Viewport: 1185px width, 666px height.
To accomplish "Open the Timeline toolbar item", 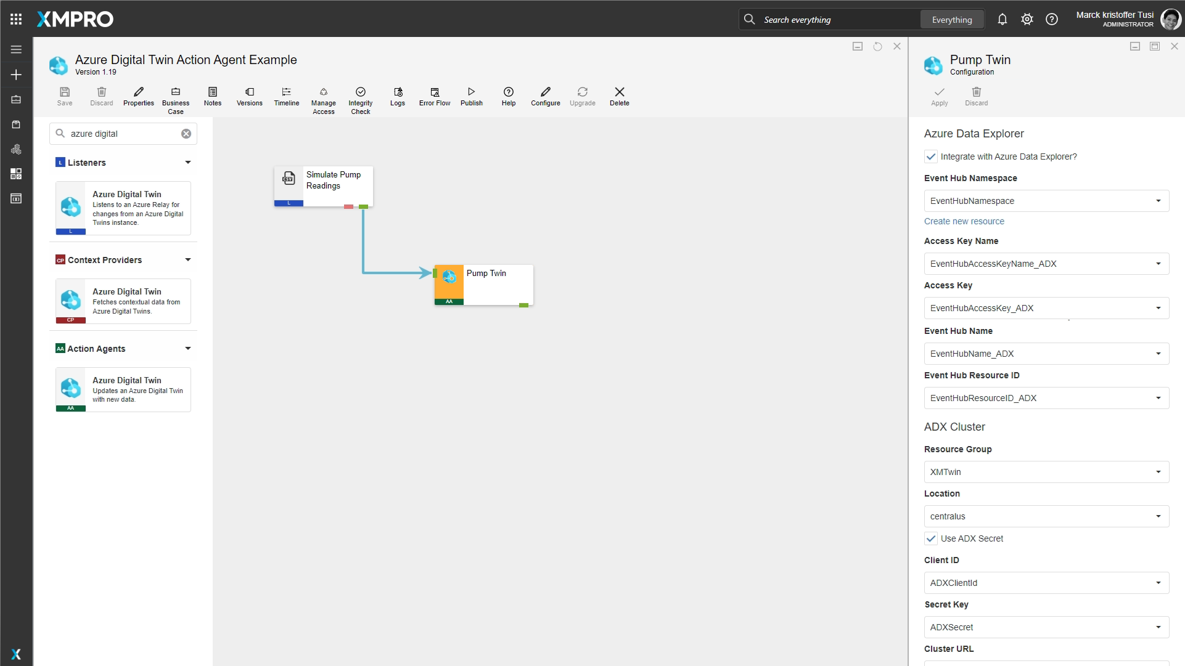I will click(286, 92).
